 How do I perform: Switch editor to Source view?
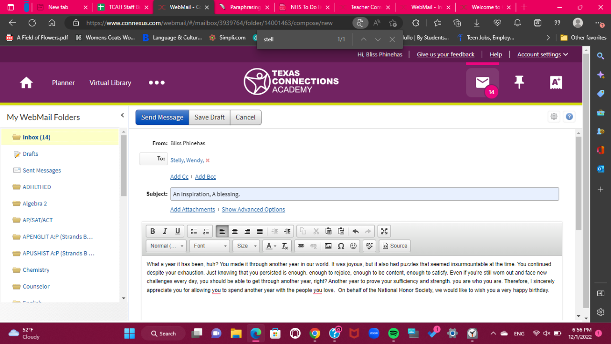click(x=395, y=246)
